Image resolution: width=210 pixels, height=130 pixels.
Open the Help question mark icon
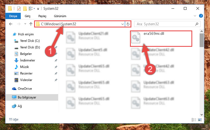tap(201, 16)
